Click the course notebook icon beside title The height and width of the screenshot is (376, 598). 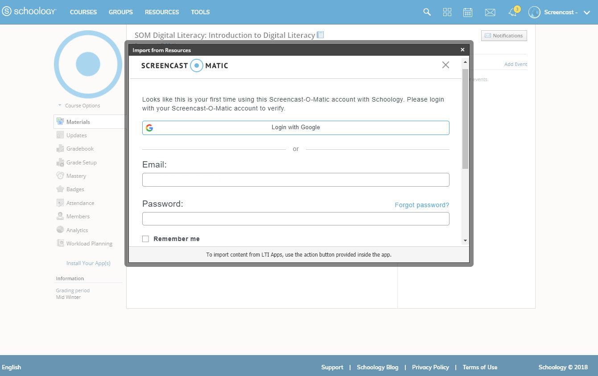320,35
